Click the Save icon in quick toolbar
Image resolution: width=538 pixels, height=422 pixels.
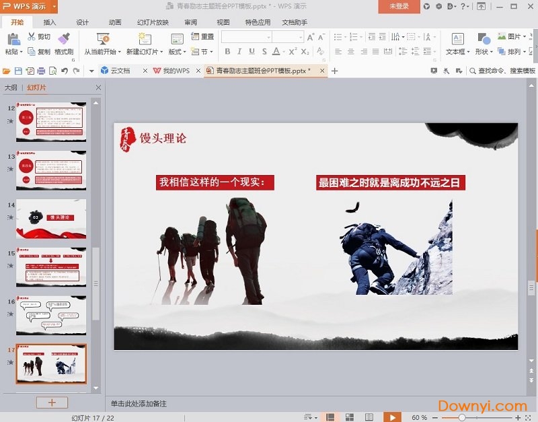tap(18, 71)
